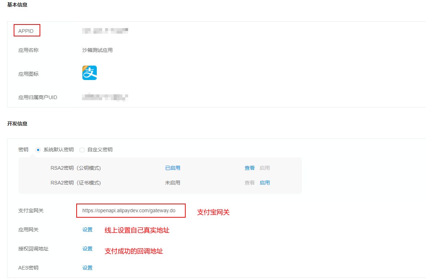The width and height of the screenshot is (426, 280).
Task: Click the RSA2密钥 (证书模式) row label
Action: click(x=76, y=183)
